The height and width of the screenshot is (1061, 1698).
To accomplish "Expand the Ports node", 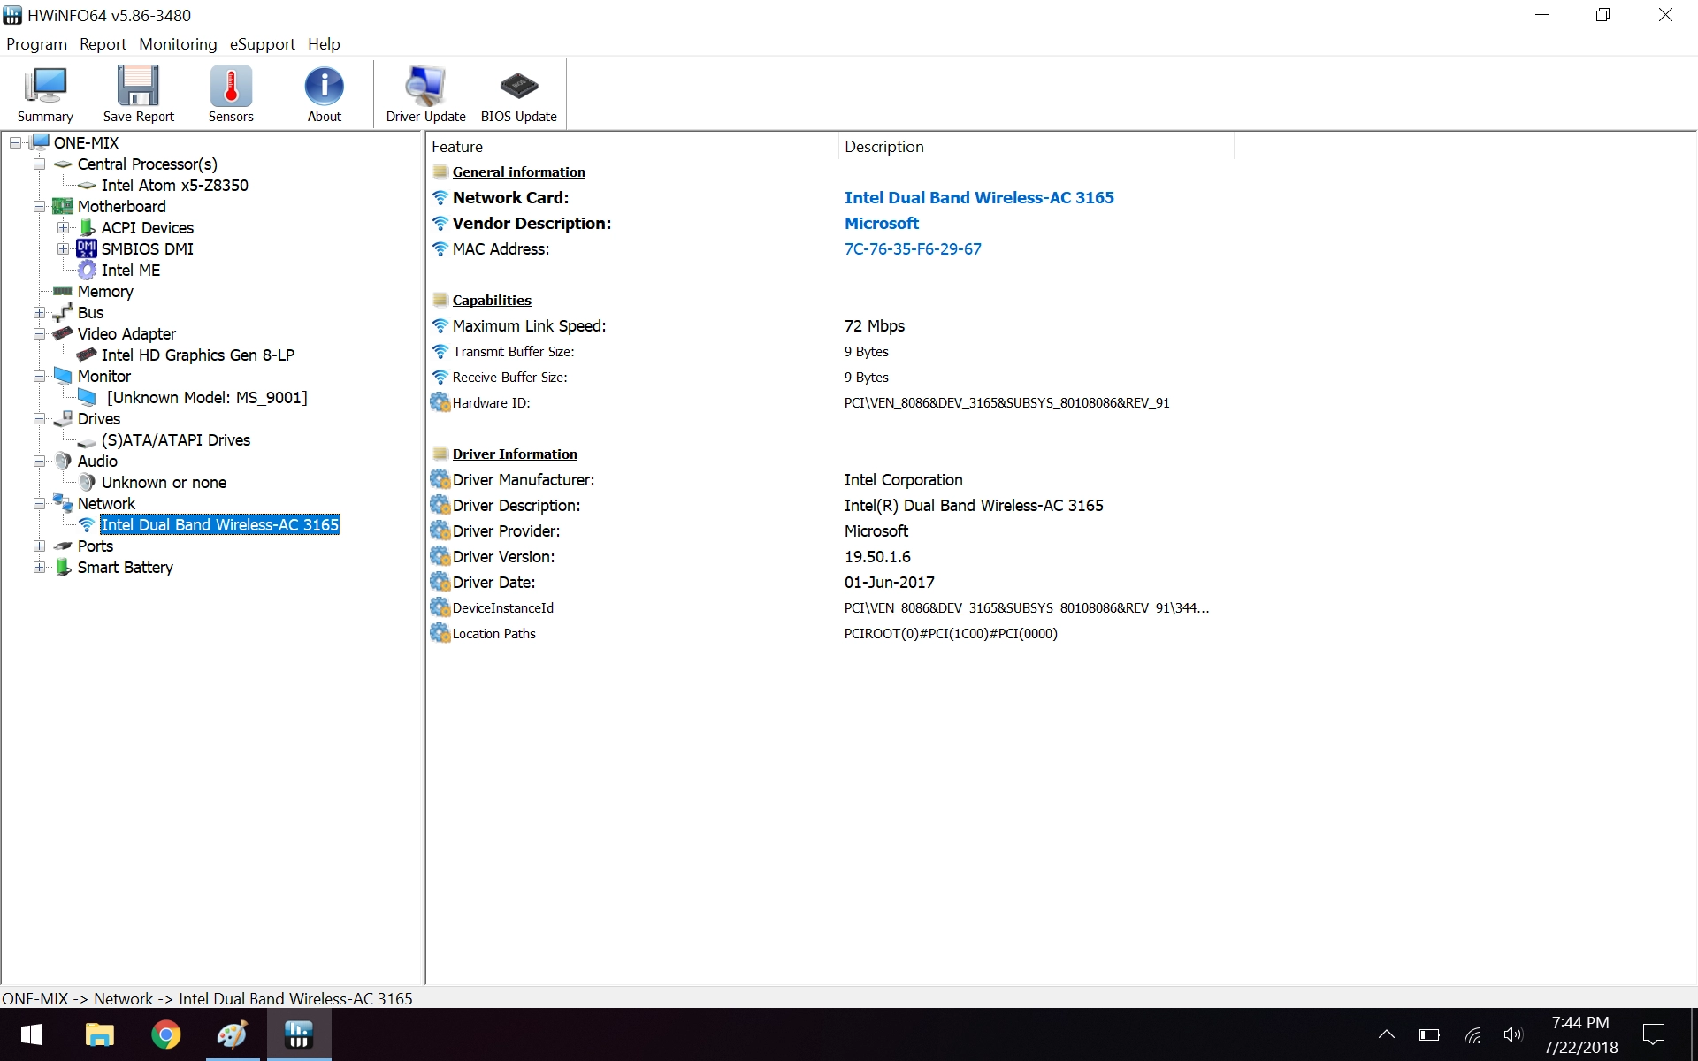I will click(40, 546).
